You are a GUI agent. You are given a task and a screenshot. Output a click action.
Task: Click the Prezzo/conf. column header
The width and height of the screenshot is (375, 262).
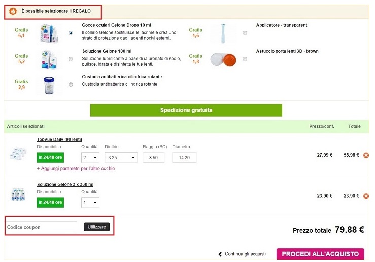[x=322, y=126]
